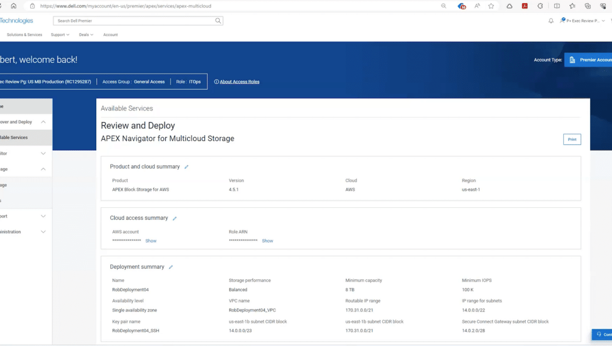This screenshot has width=612, height=346.
Task: Click deployment name RobDeployment04
Action: [130, 290]
